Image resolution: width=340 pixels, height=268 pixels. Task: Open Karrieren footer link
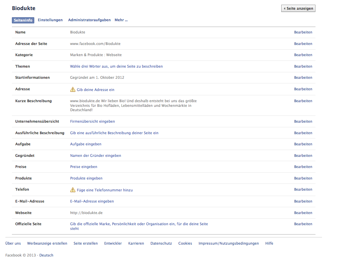[x=136, y=243]
